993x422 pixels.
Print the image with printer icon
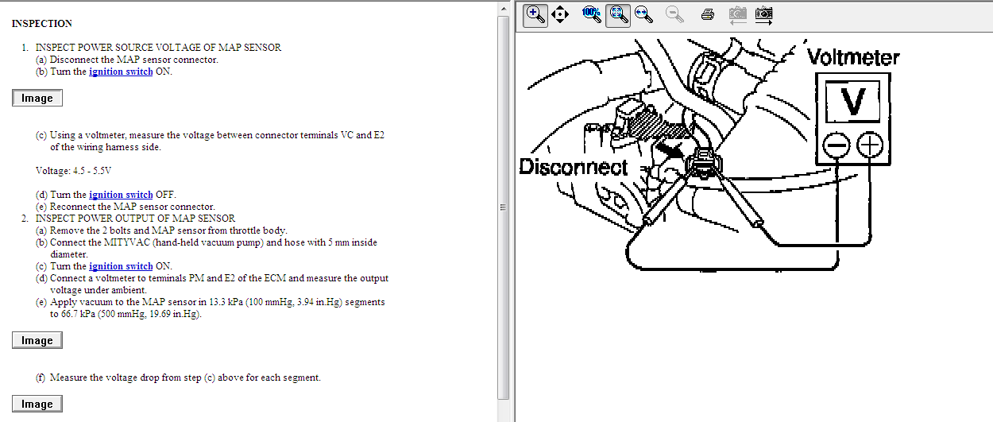(x=709, y=15)
